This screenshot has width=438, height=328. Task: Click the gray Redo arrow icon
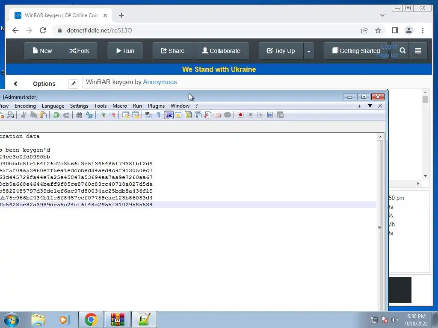[66, 115]
